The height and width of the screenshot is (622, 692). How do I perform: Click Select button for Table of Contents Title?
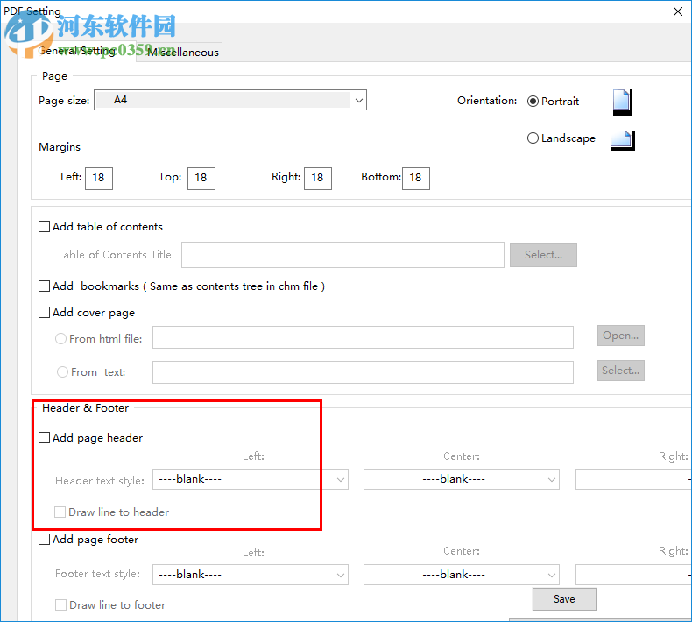click(543, 255)
